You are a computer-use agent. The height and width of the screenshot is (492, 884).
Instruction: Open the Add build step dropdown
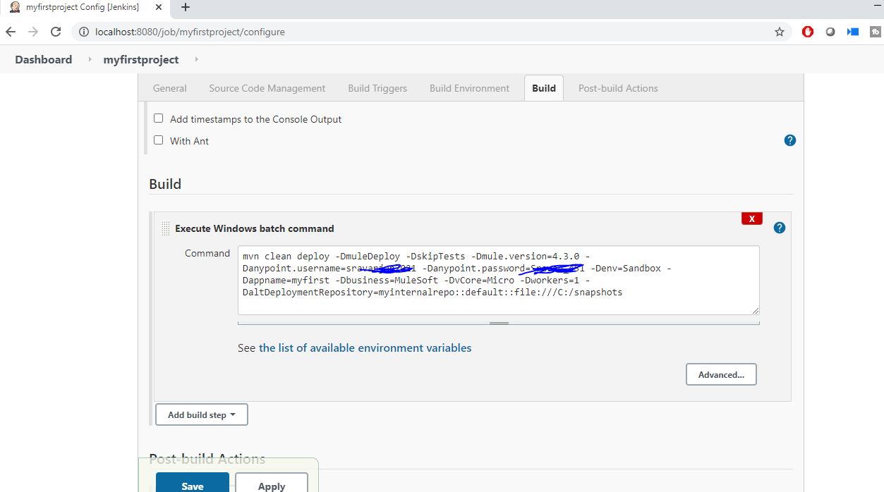(x=201, y=415)
